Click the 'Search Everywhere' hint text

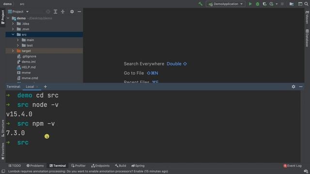(144, 64)
